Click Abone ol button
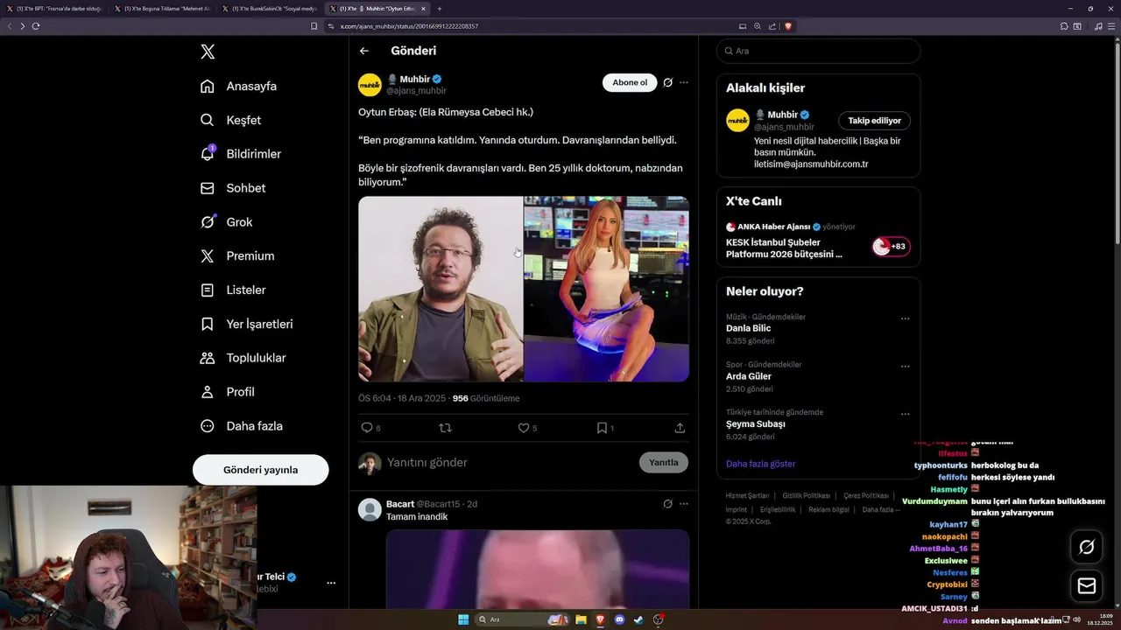This screenshot has height=630, width=1121. click(x=630, y=82)
